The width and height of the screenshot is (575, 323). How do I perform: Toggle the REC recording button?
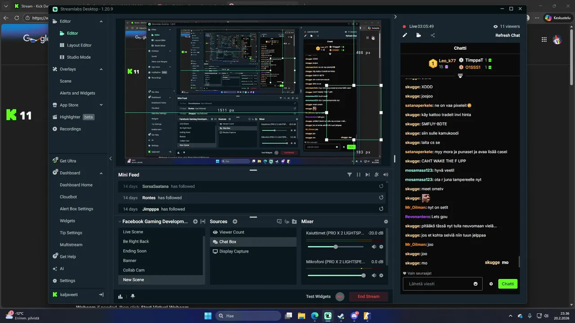tap(340, 297)
